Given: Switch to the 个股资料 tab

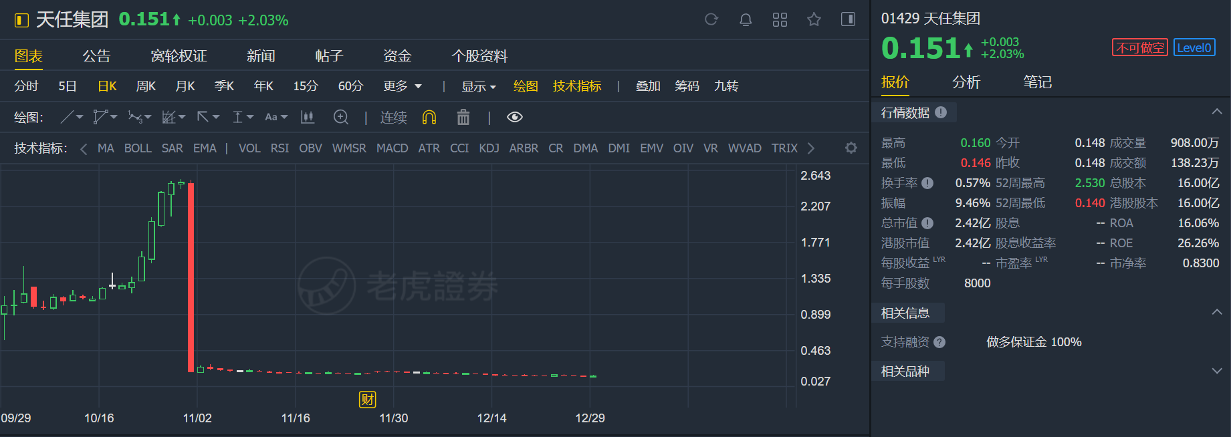Looking at the screenshot, I should point(479,56).
